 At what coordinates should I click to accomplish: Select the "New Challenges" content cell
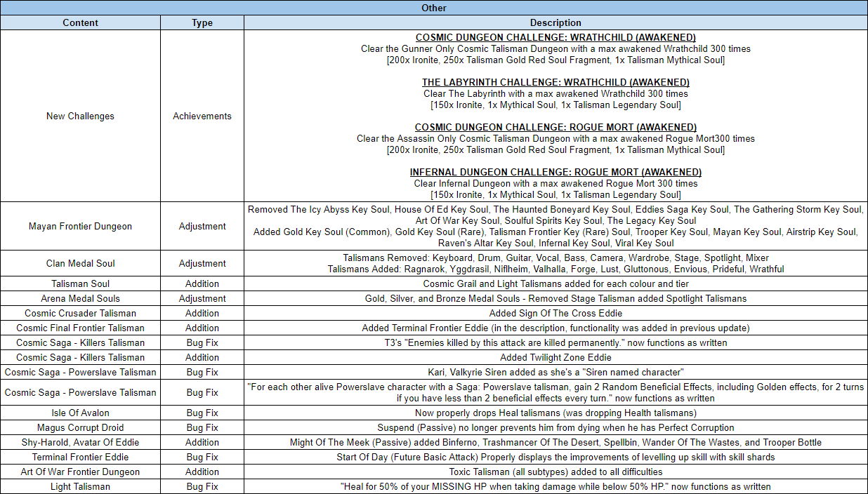pyautogui.click(x=80, y=116)
